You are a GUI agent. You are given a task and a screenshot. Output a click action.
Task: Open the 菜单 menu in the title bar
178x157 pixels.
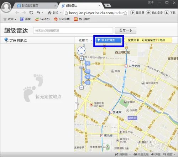click(151, 2)
